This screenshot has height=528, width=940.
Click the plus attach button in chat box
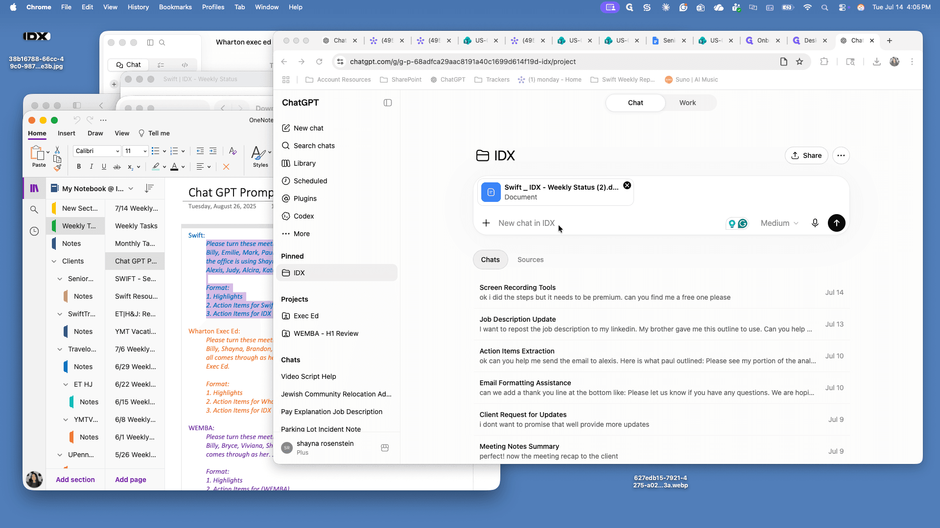click(486, 223)
